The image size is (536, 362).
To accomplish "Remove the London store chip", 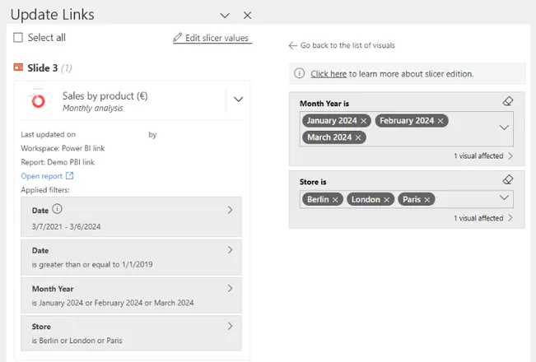I will point(386,200).
